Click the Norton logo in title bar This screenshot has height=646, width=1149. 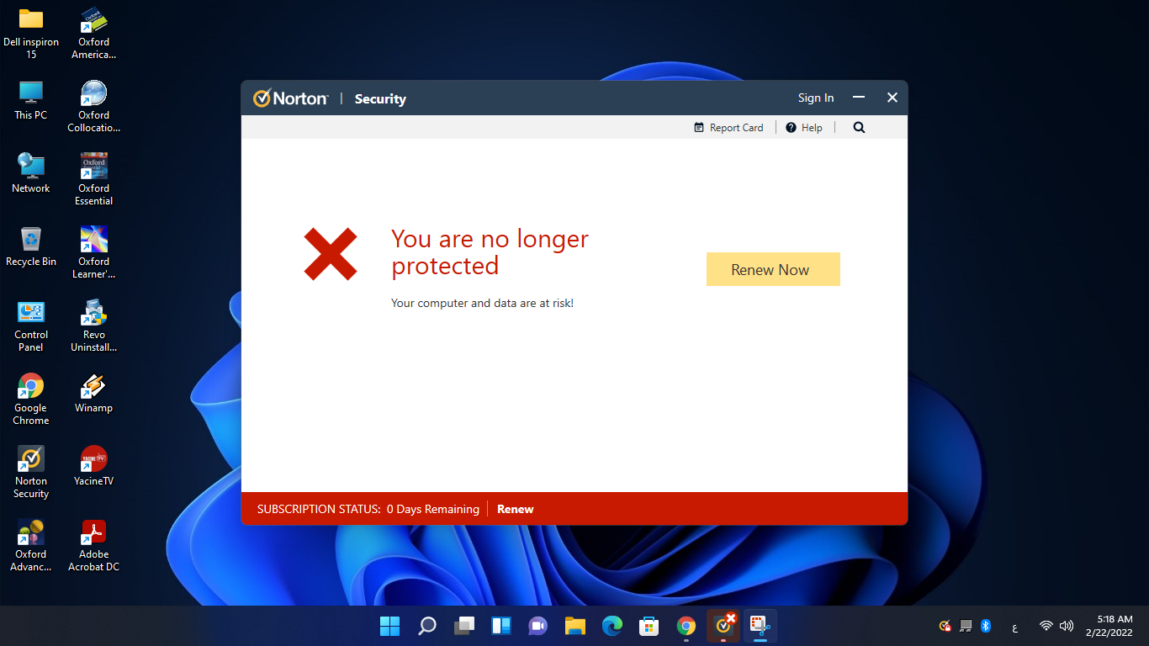click(x=291, y=98)
